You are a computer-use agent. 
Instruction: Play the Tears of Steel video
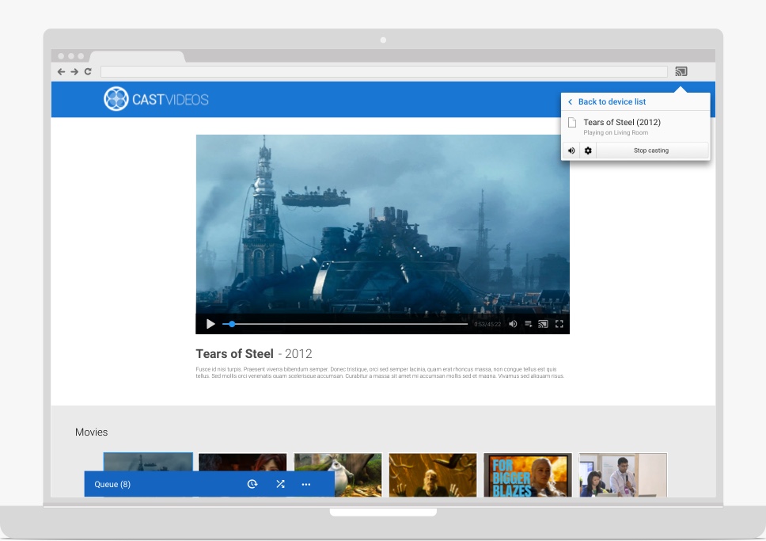[x=210, y=324]
